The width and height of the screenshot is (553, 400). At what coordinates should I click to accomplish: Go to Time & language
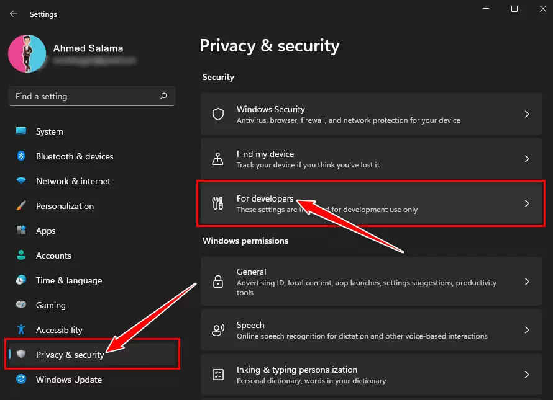tap(92, 280)
